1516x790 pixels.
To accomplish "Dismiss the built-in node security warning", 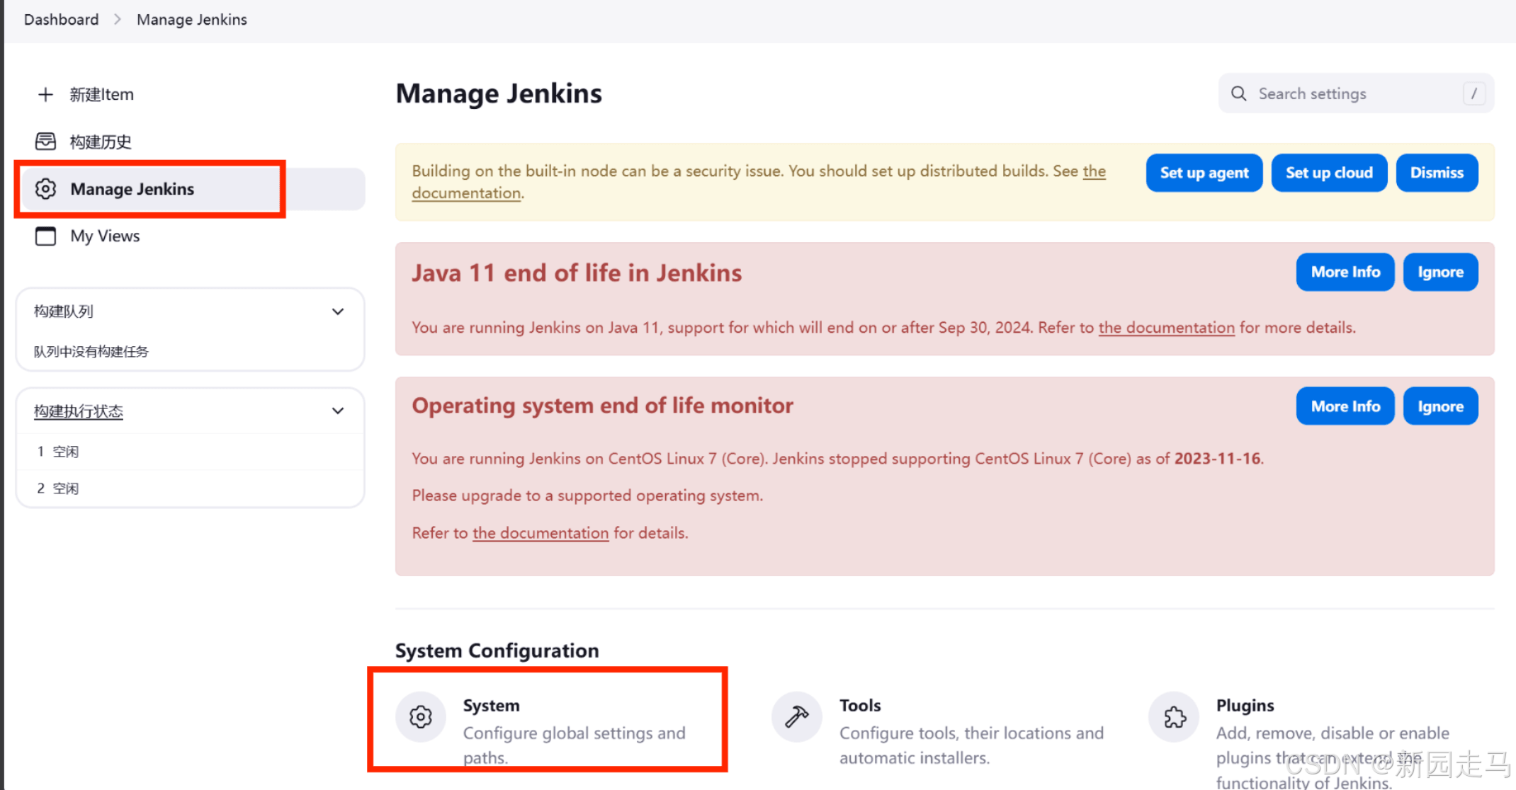I will click(1437, 173).
